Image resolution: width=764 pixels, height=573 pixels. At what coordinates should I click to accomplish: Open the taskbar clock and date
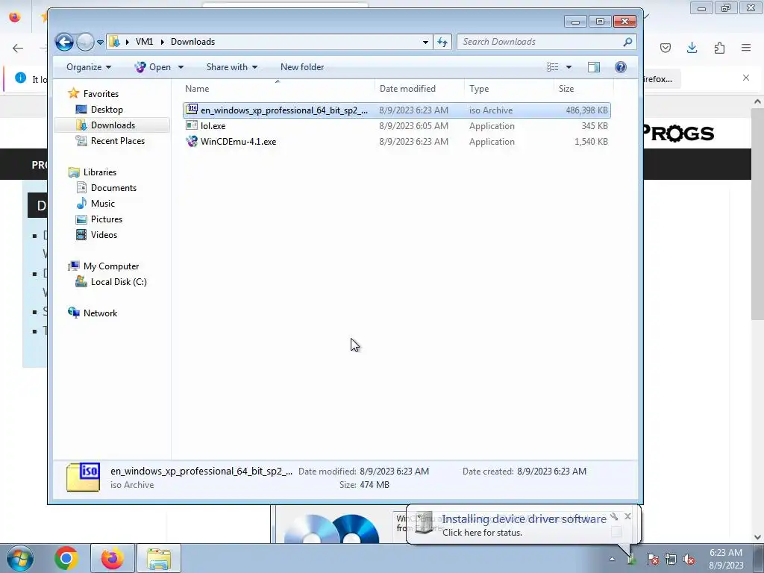[x=725, y=559]
